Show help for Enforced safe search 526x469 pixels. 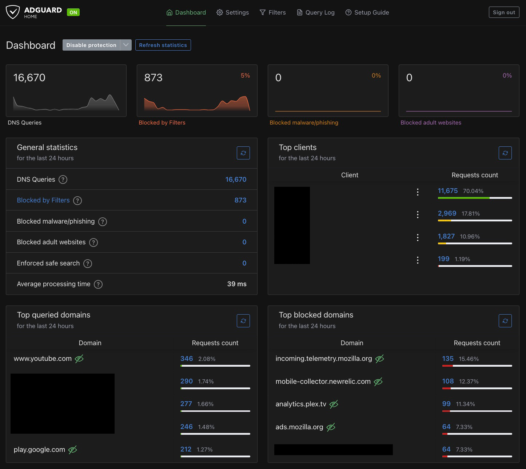[x=88, y=264]
